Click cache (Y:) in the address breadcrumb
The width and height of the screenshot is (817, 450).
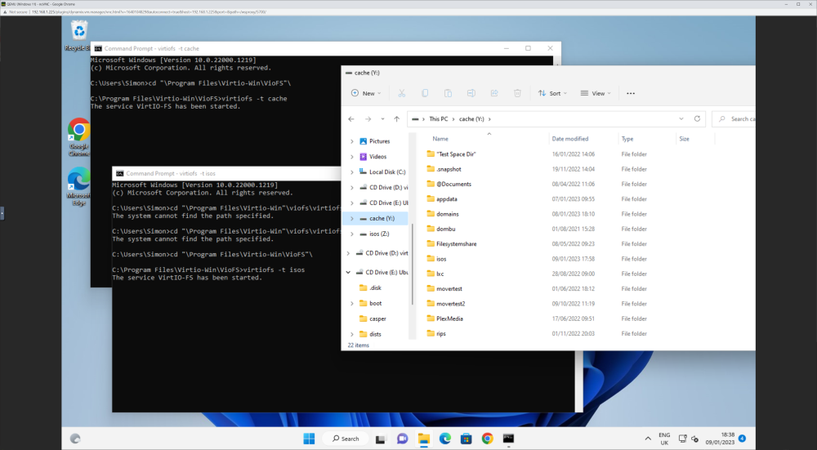(x=471, y=118)
